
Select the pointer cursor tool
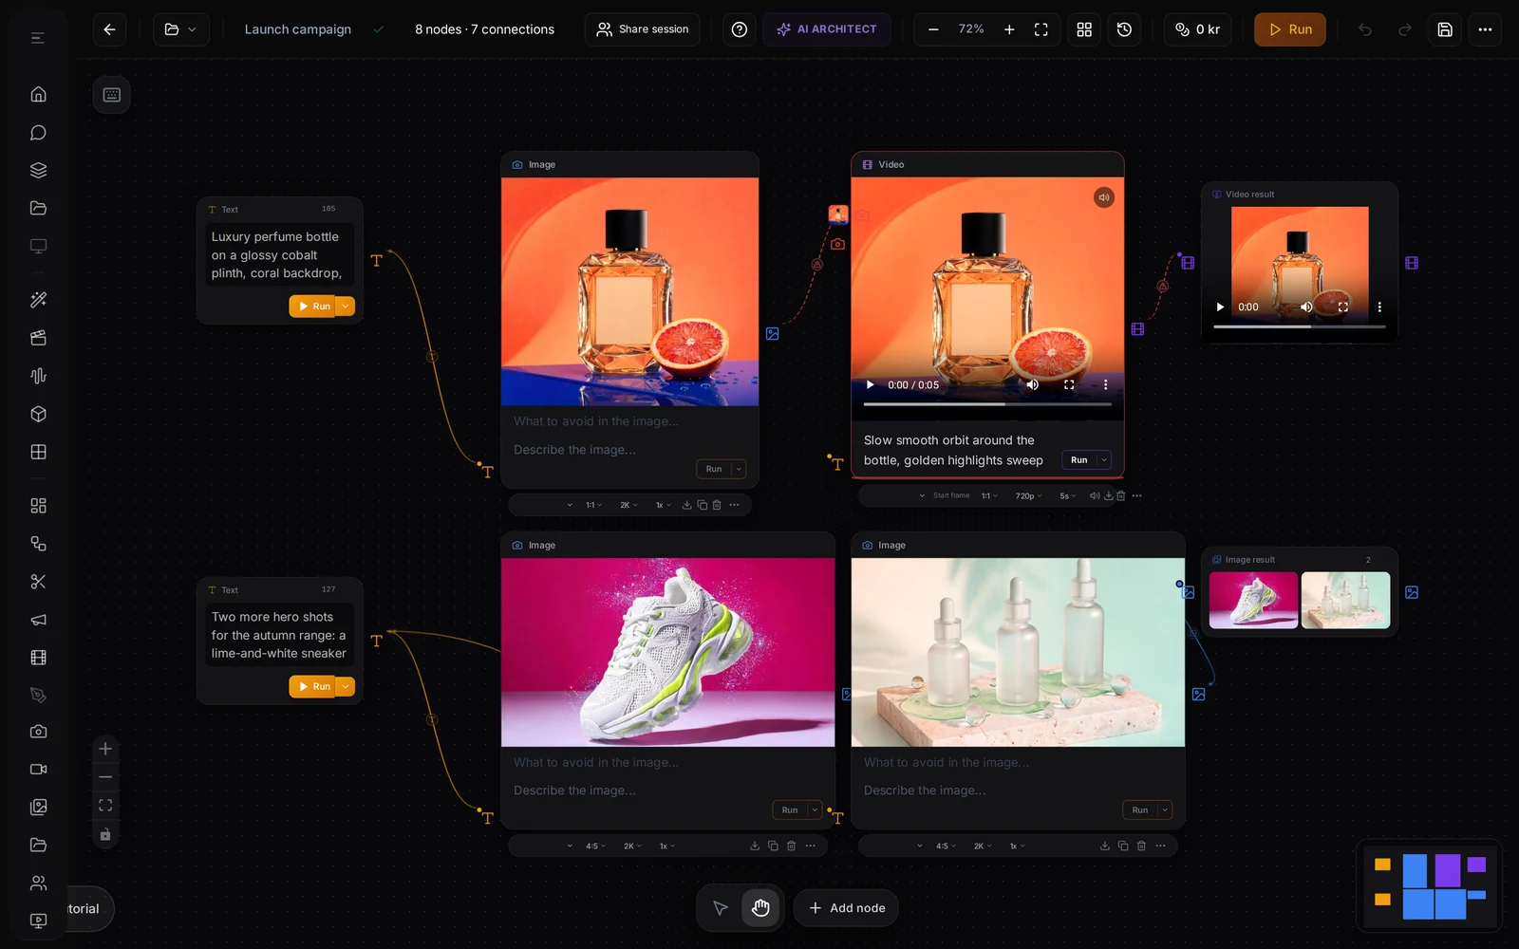(721, 908)
